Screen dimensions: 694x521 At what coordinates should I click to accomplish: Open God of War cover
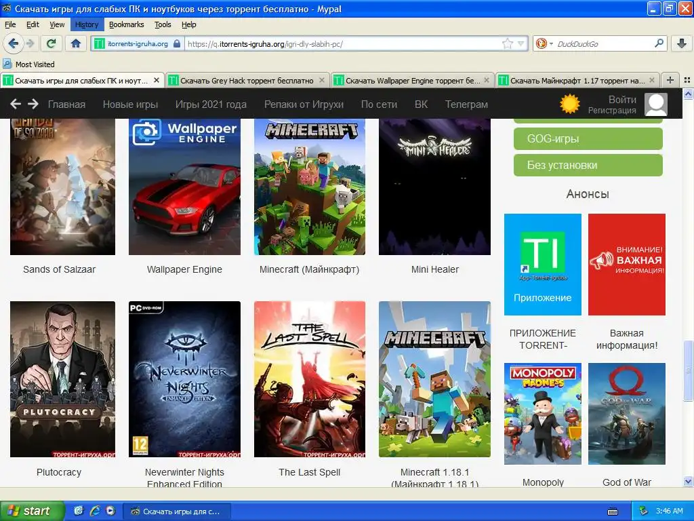point(627,414)
